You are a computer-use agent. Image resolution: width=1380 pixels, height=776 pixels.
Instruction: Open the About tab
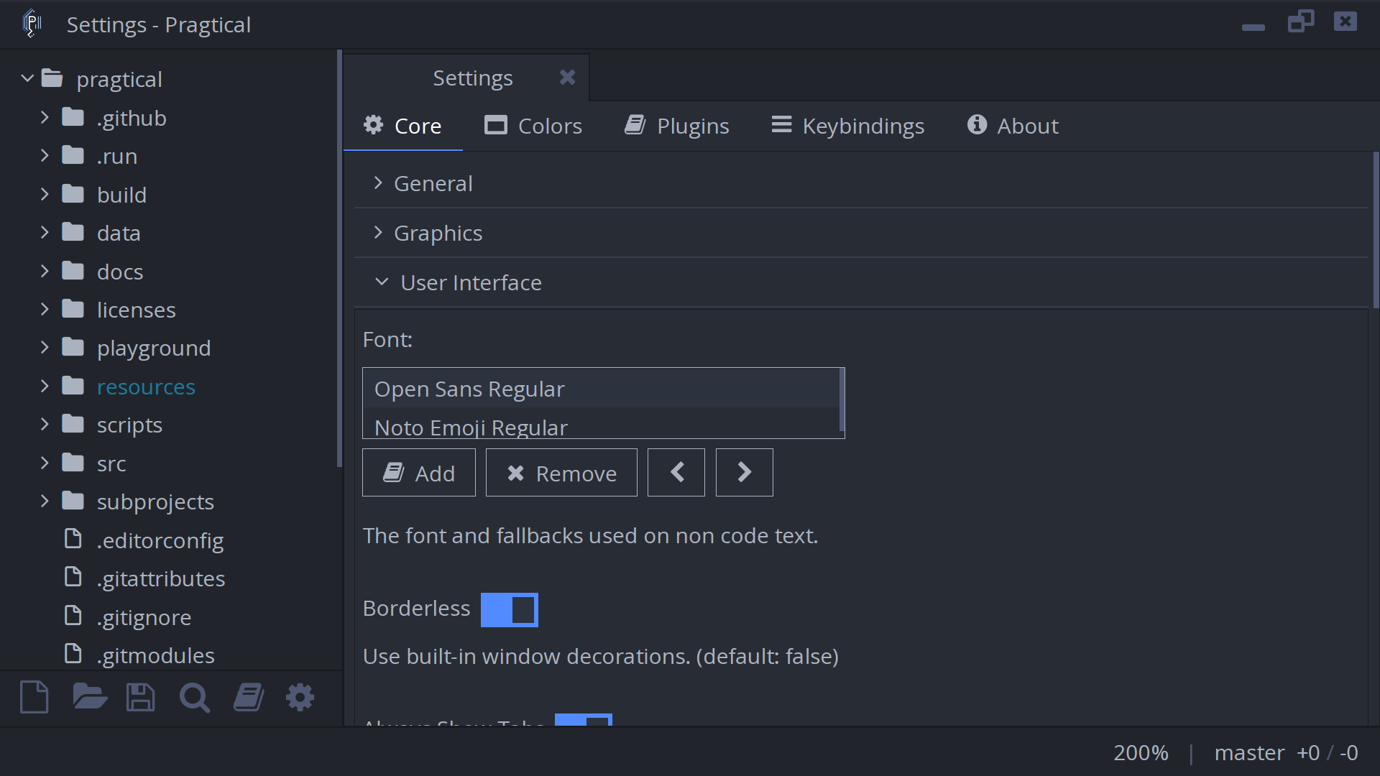(1013, 126)
